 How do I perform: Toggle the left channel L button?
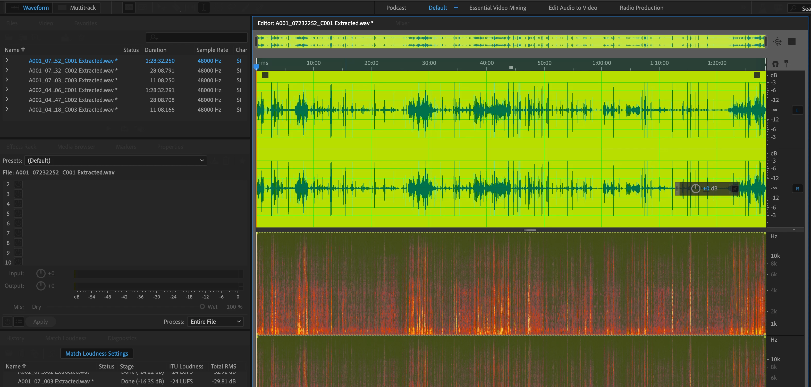click(797, 110)
